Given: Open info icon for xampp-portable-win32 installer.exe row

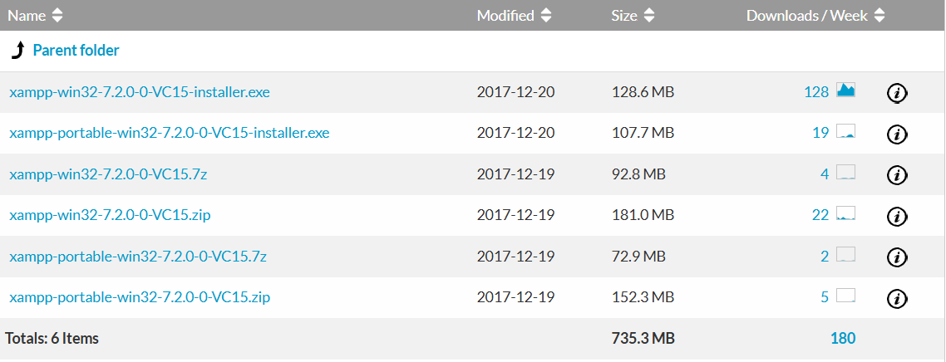Looking at the screenshot, I should point(897,134).
